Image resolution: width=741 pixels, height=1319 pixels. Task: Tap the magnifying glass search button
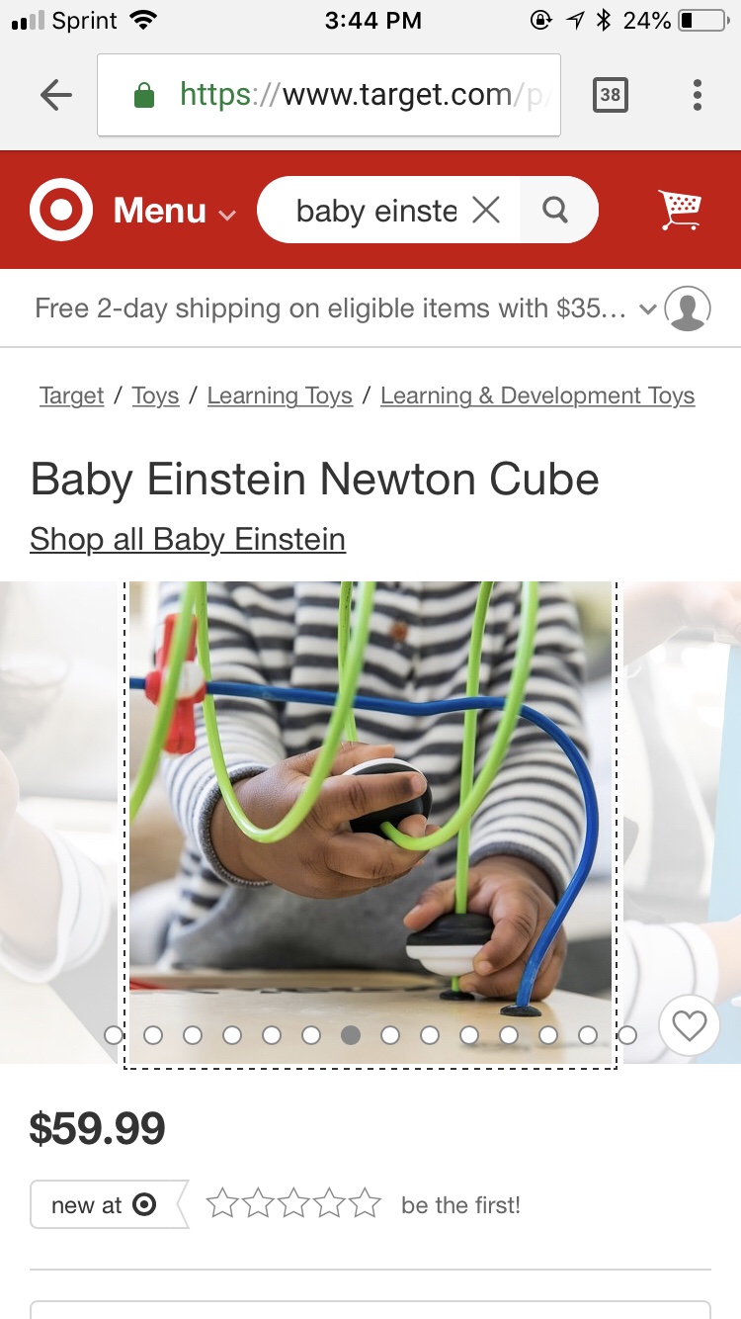556,210
